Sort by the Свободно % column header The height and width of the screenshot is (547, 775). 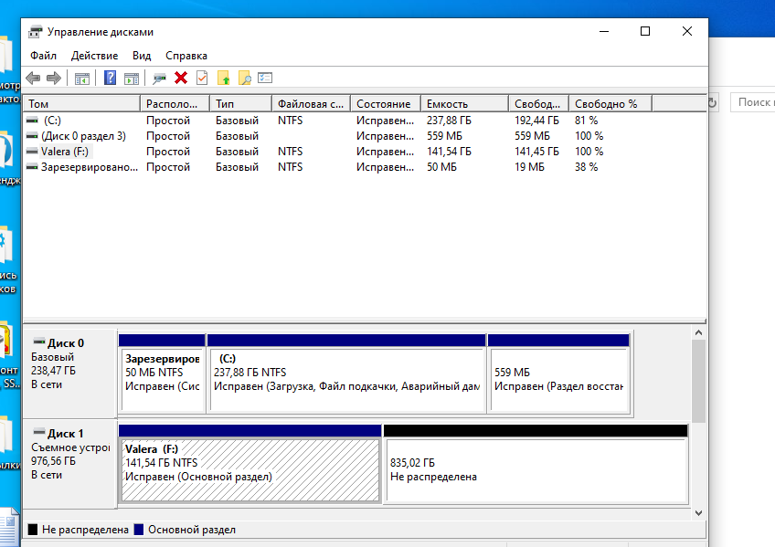610,104
